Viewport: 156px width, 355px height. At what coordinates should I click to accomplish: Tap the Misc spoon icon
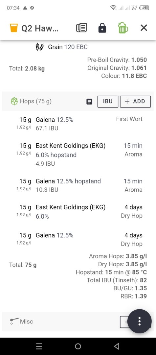click(x=14, y=321)
